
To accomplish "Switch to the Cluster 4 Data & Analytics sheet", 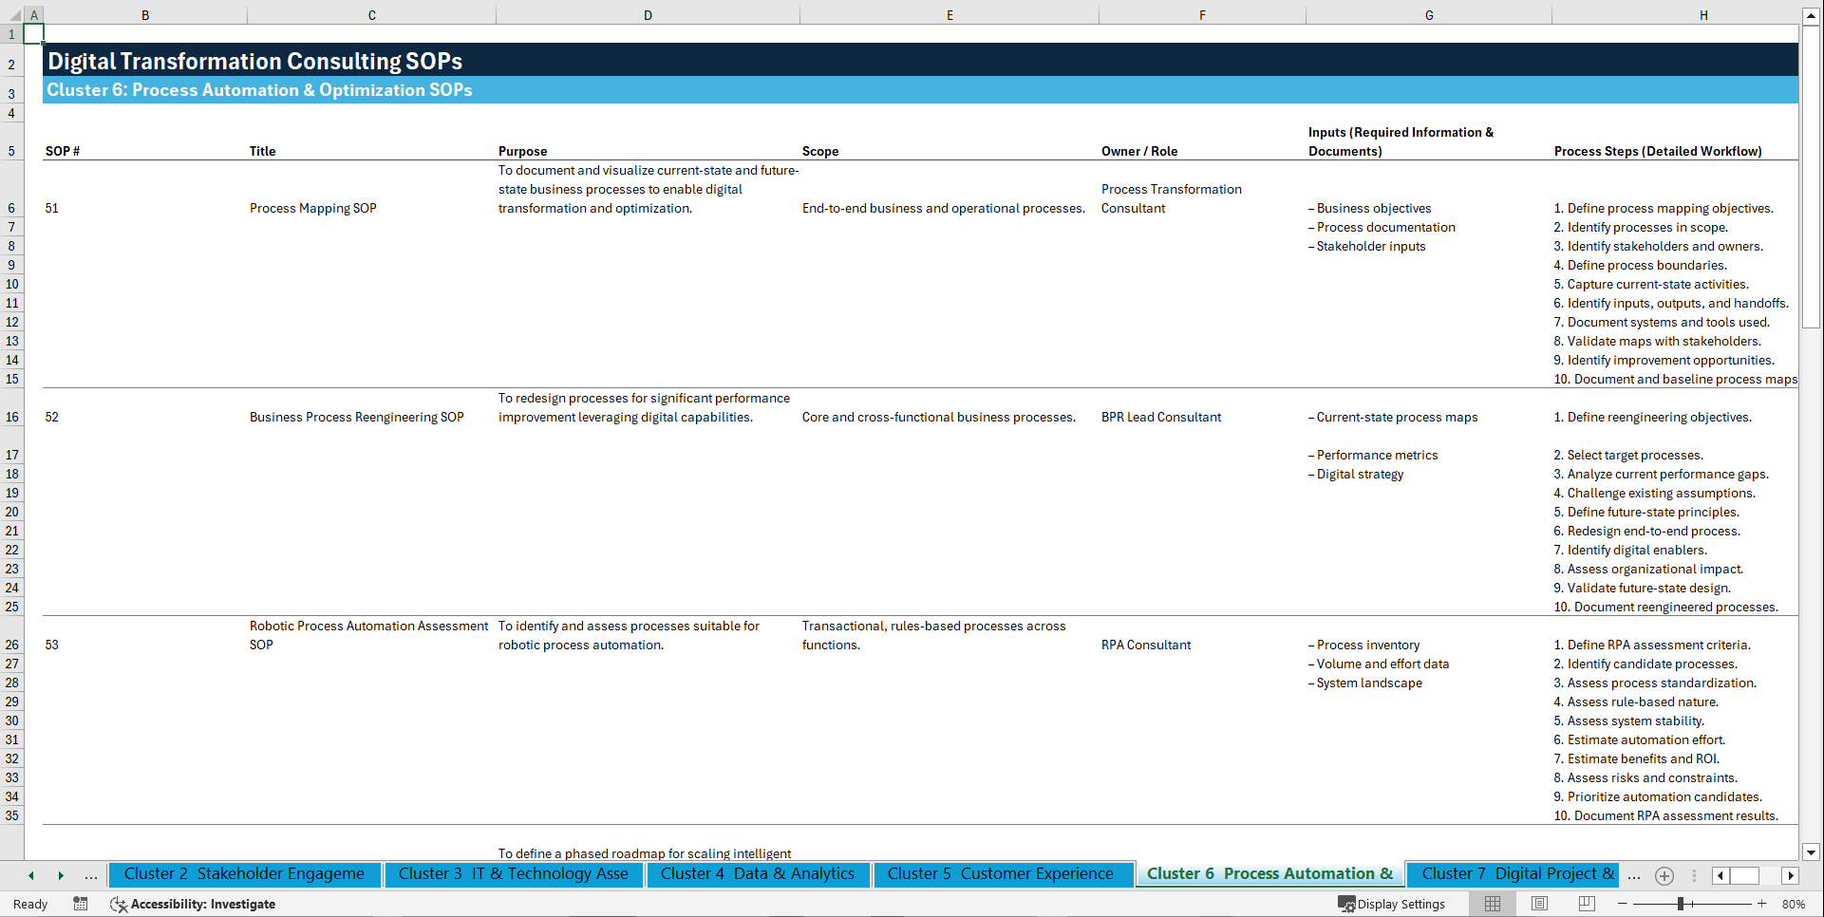I will coord(758,873).
